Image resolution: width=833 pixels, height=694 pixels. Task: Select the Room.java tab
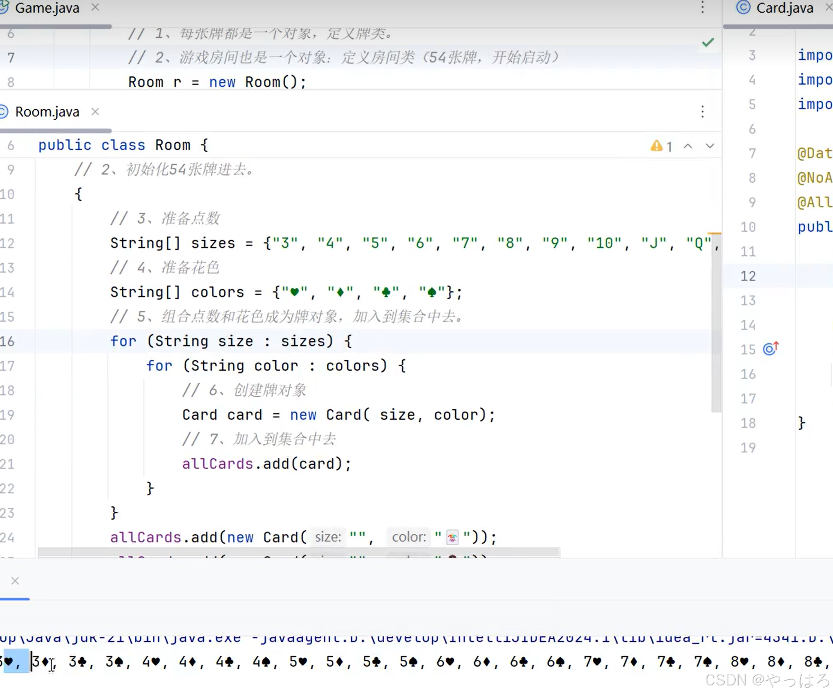pos(47,112)
